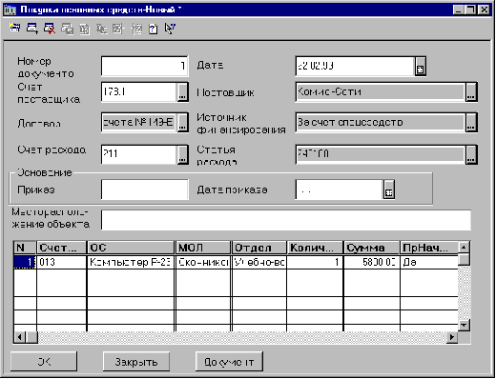Click the Поставщик field Комис-Сети
Viewport: 496px width, 379px height.
pos(381,92)
